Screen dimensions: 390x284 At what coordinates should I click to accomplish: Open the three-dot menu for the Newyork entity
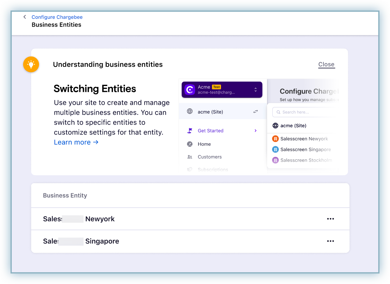331,219
